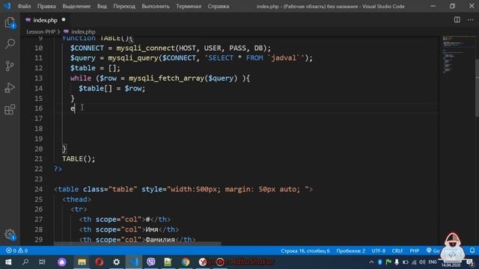
Task: Open the green notepad taskbar icon
Action: click(x=168, y=262)
